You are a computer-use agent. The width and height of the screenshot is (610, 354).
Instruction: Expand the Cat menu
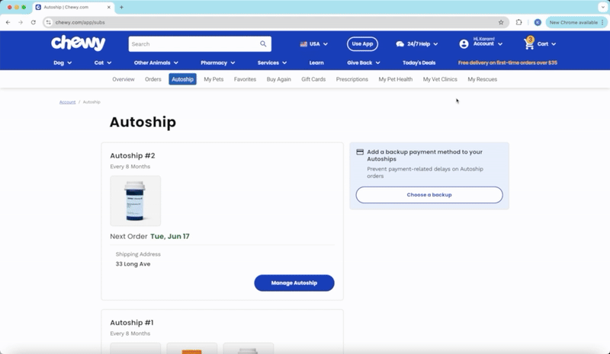tap(103, 62)
